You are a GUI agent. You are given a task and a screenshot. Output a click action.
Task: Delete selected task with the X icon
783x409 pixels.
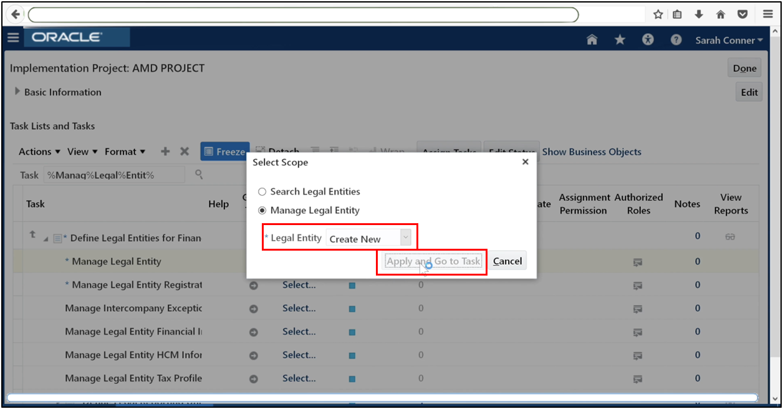click(x=184, y=151)
